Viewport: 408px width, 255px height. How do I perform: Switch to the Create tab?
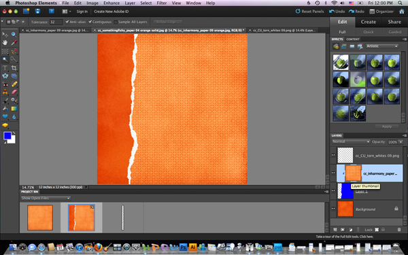(x=368, y=22)
